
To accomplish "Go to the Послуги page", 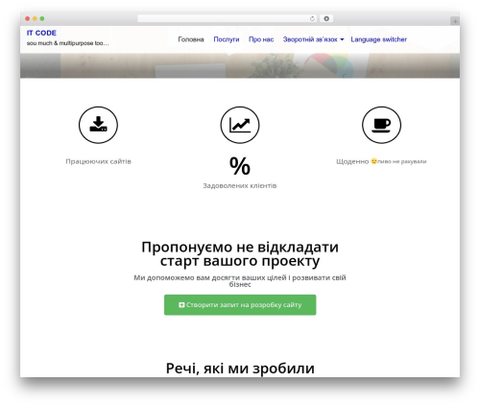I will pos(227,39).
